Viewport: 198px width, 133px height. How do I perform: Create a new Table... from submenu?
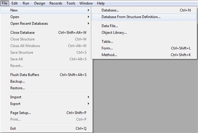pos(107,42)
